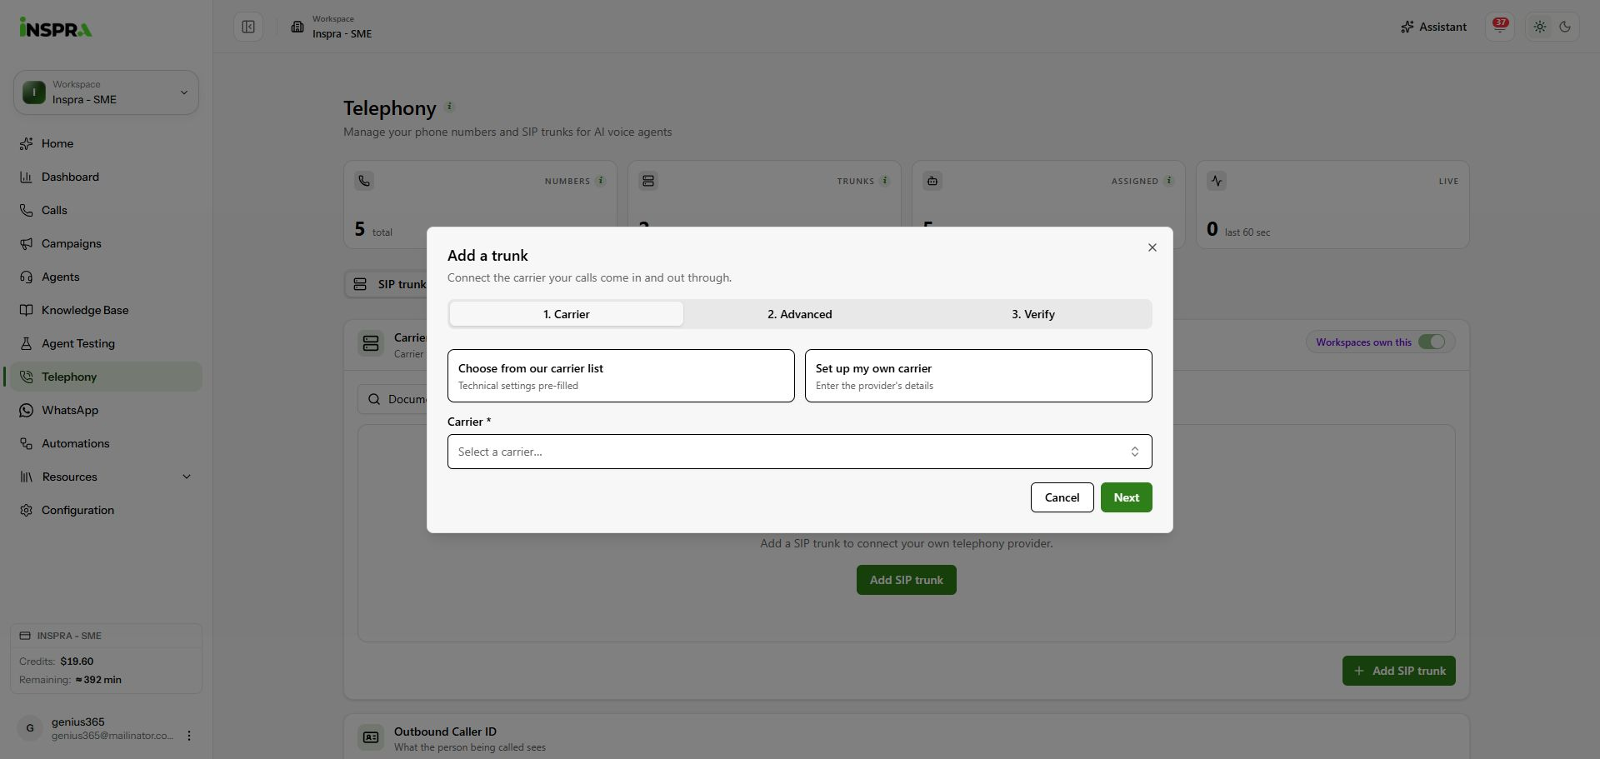Open the SIP trunk tab
This screenshot has height=759, width=1600.
point(387,284)
